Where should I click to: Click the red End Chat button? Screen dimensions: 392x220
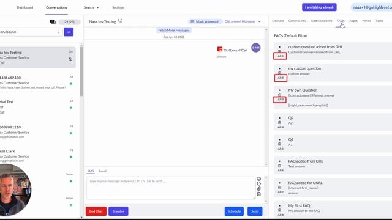click(x=96, y=211)
